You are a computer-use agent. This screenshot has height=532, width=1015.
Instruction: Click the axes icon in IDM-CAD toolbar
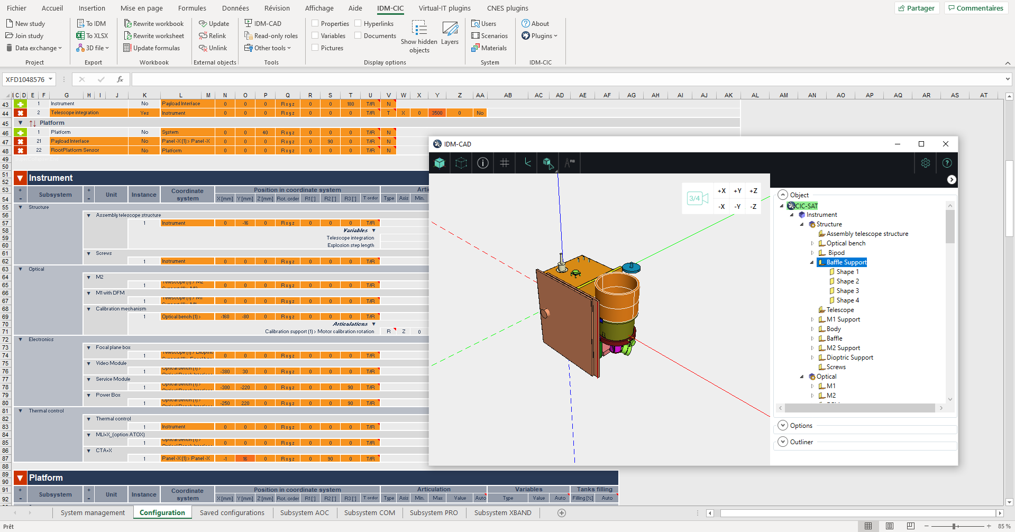point(526,163)
